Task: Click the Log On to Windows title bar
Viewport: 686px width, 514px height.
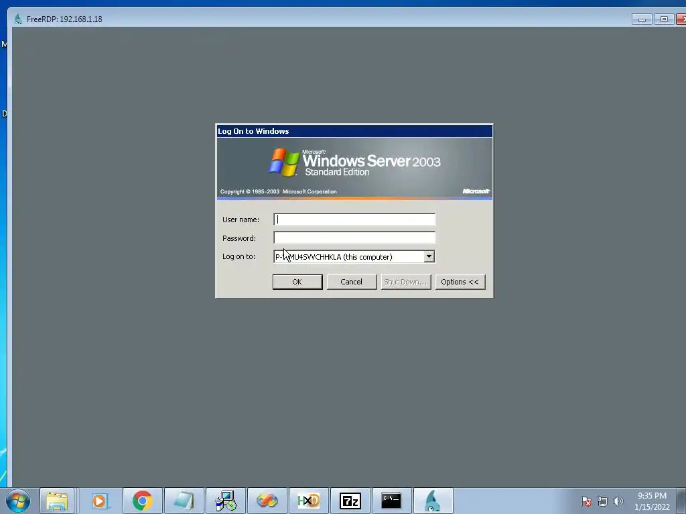Action: (x=354, y=131)
